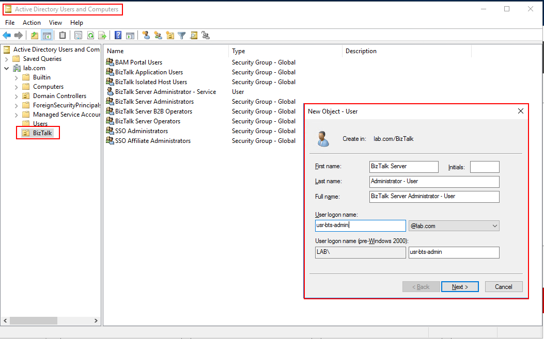Expand the Managed Service Accounts tree node

(x=17, y=115)
